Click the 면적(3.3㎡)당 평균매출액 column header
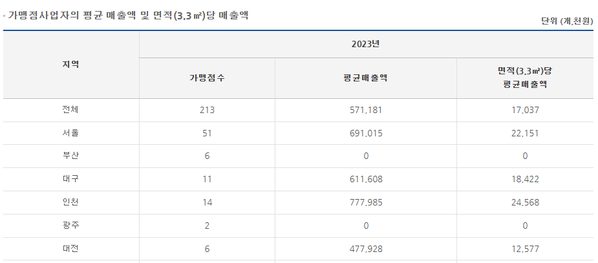 click(525, 78)
